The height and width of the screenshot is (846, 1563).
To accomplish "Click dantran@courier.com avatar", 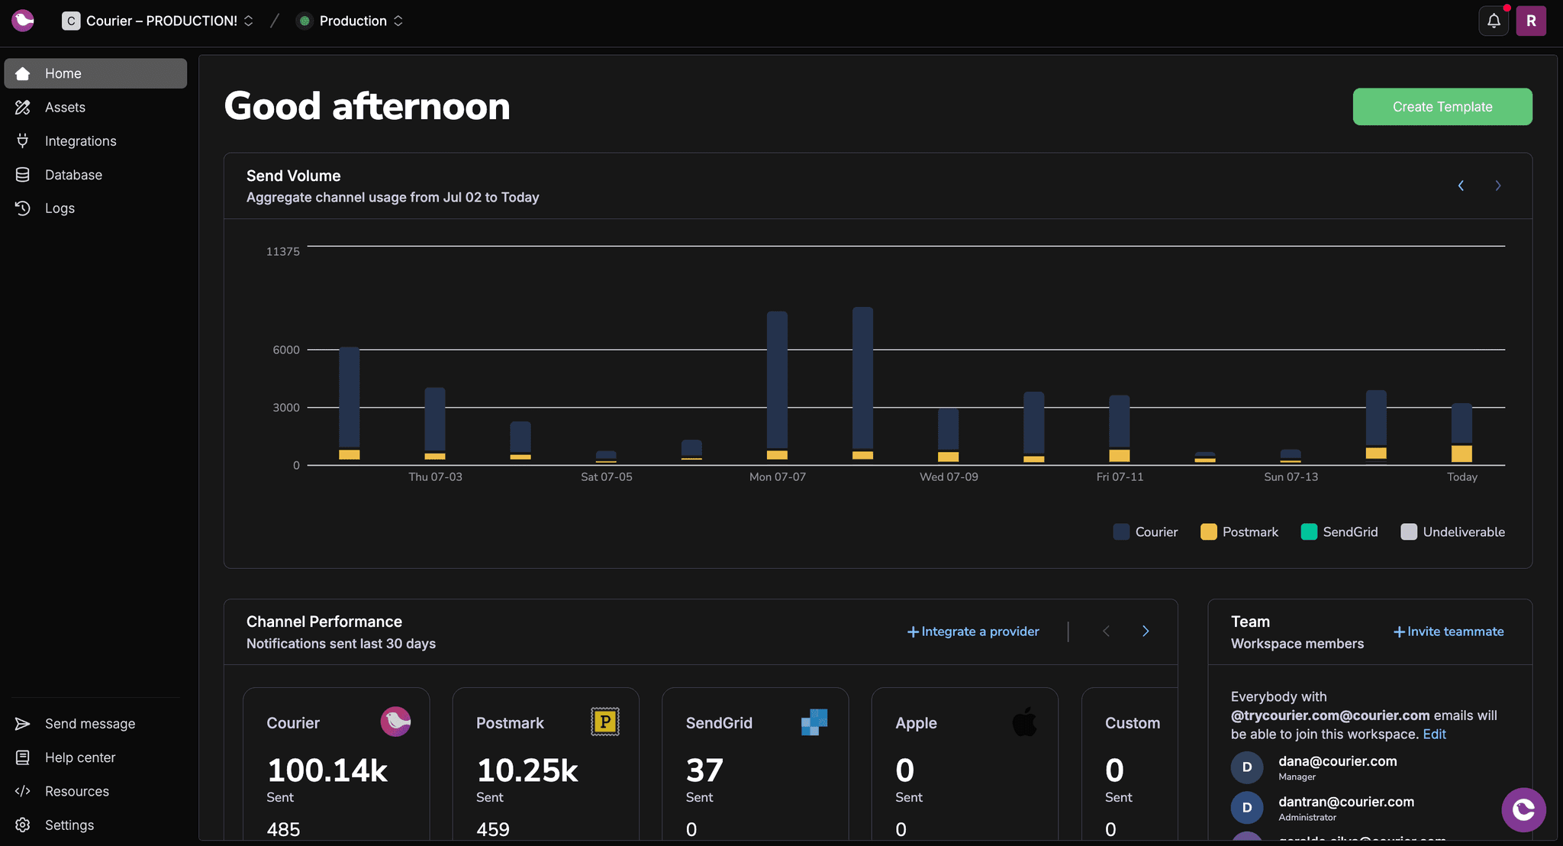I will click(x=1247, y=808).
